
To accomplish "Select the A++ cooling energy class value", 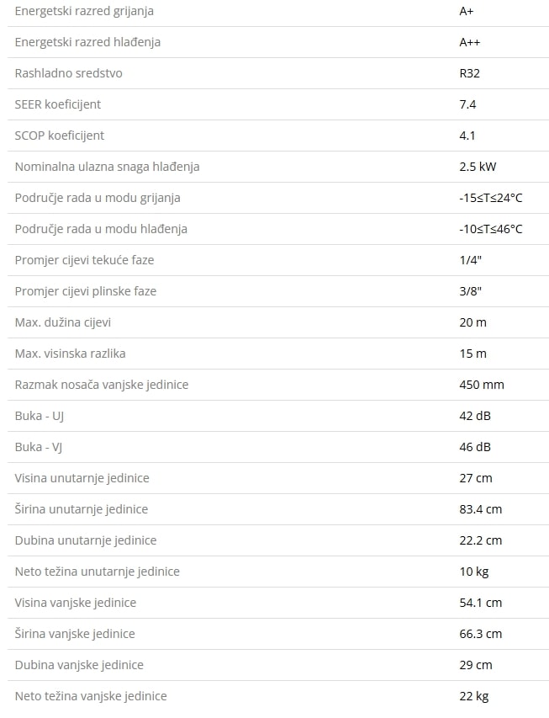I will [469, 42].
